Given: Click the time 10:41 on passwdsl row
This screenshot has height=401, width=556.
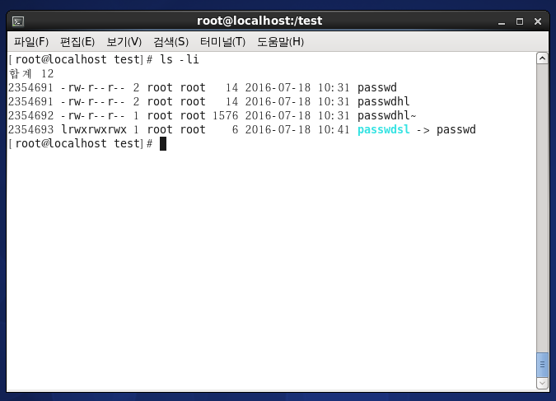Looking at the screenshot, I should [x=334, y=130].
